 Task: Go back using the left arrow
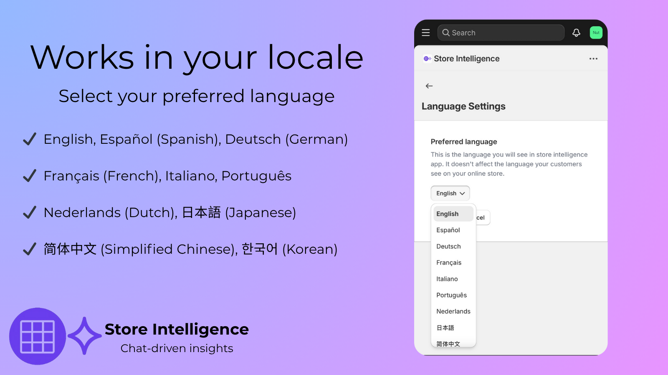point(429,86)
